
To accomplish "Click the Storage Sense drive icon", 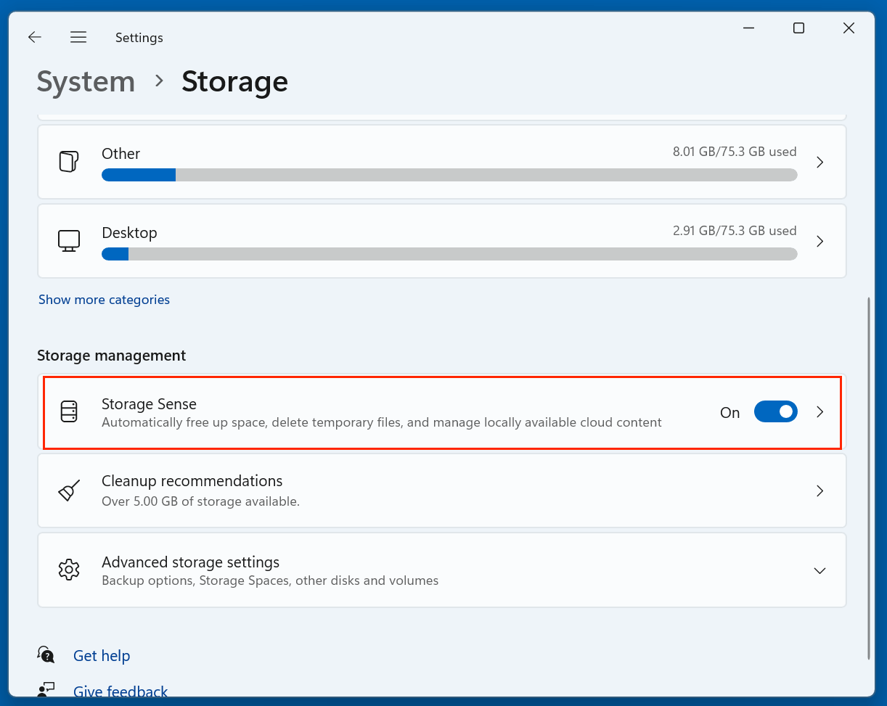I will pos(68,411).
